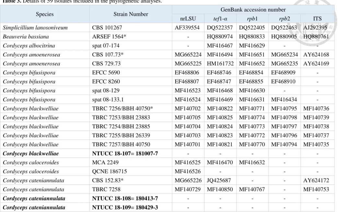This screenshot has height=212, width=338.
Task: Select strain ARSEF 1564*
Action: tap(109, 37)
